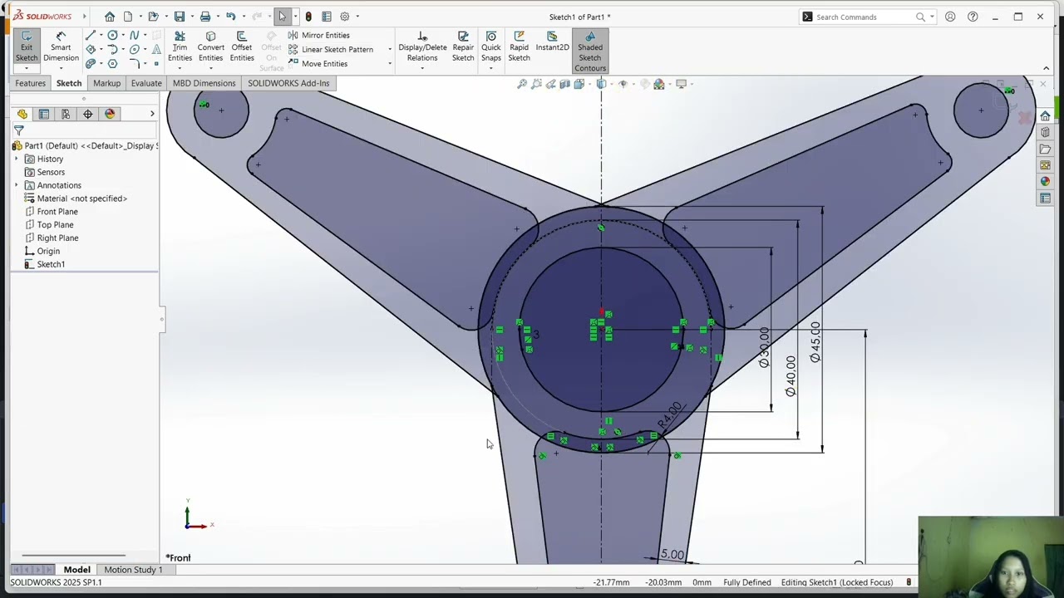Open the SOLIDWORKS Add-Ins tab
1064x598 pixels.
click(288, 83)
